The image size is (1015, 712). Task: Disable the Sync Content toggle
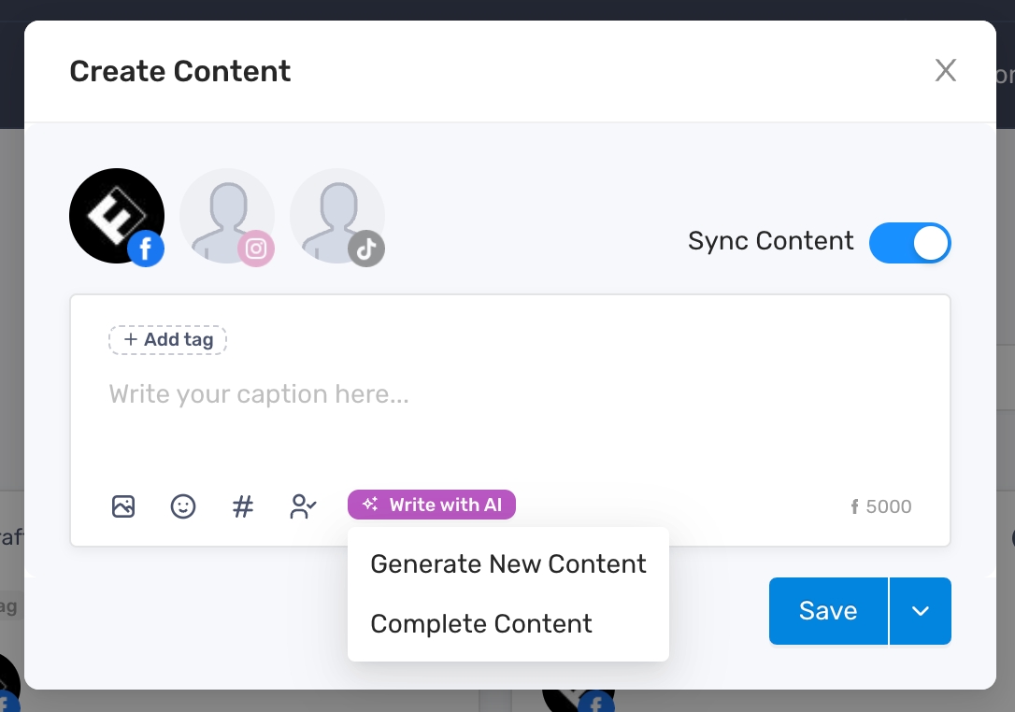[x=909, y=243]
